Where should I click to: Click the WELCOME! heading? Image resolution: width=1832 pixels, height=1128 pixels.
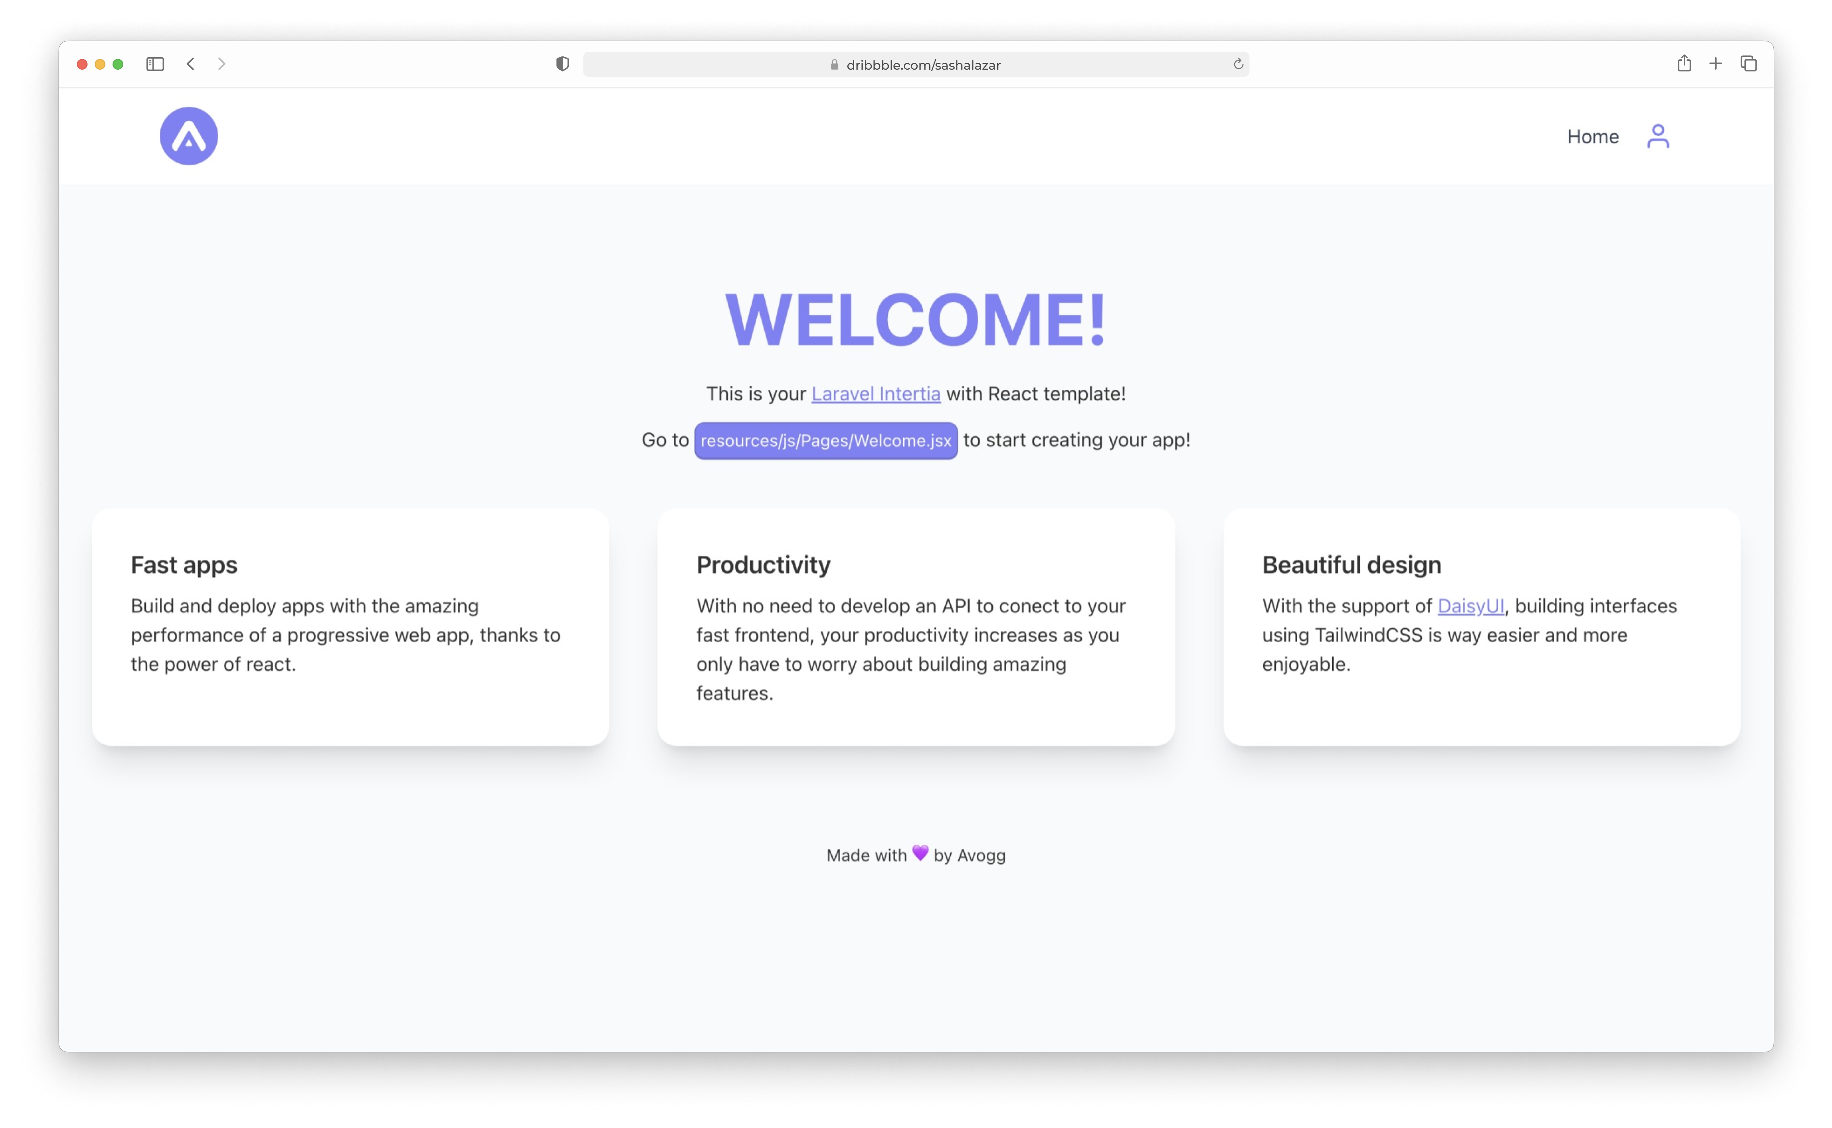(916, 319)
